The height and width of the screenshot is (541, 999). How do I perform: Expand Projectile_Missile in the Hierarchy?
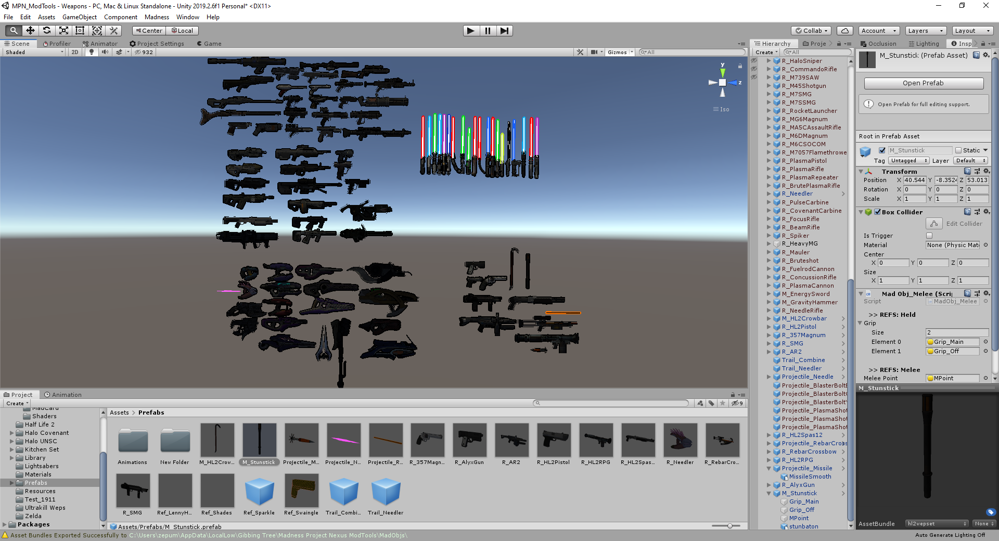(770, 468)
